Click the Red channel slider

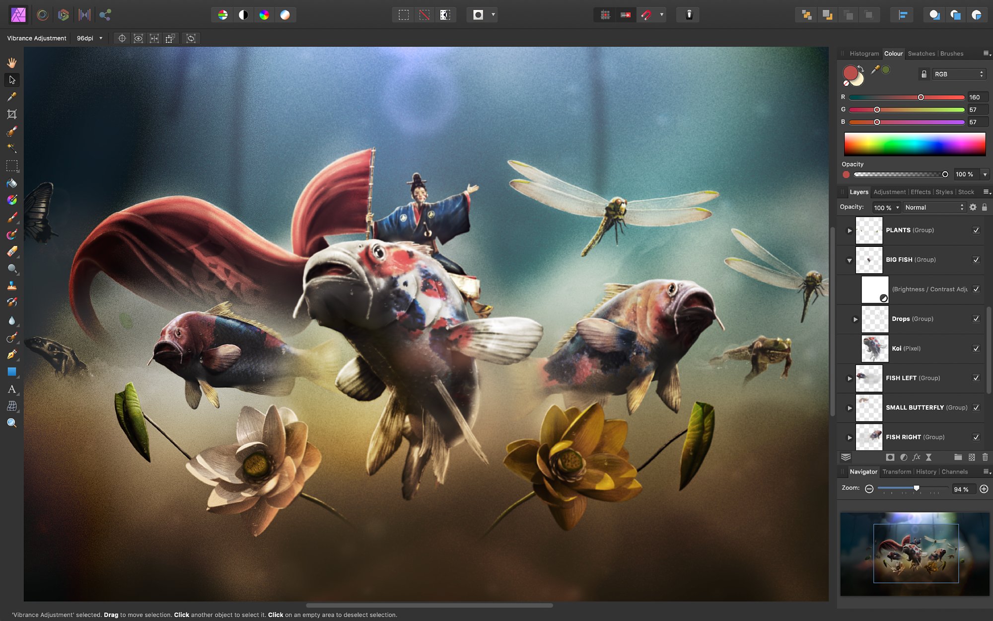click(x=907, y=97)
